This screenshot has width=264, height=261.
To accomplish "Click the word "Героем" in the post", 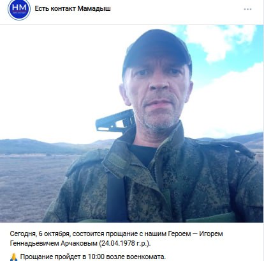I will 179,234.
